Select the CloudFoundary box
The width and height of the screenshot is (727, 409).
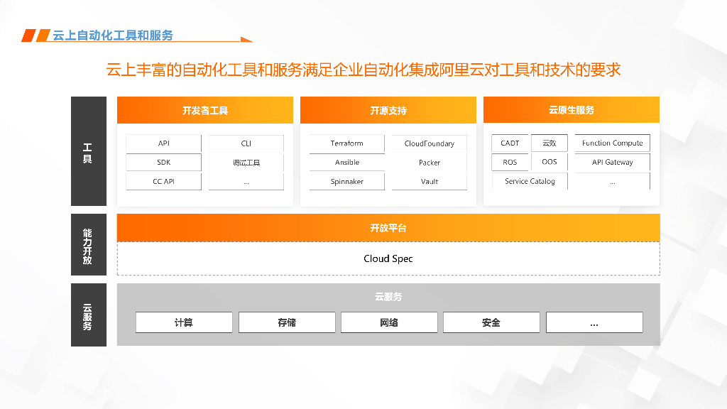(430, 143)
